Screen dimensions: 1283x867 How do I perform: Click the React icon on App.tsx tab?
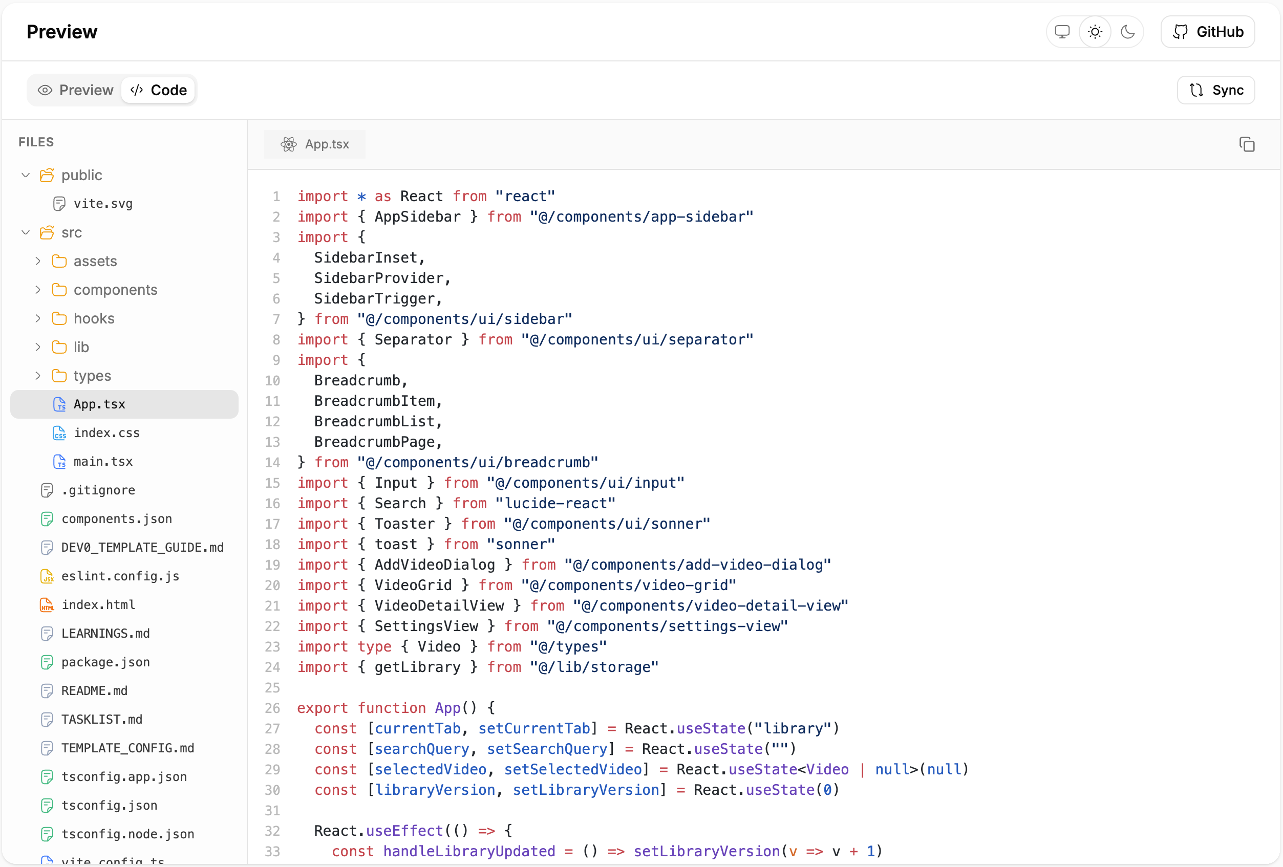click(x=288, y=145)
